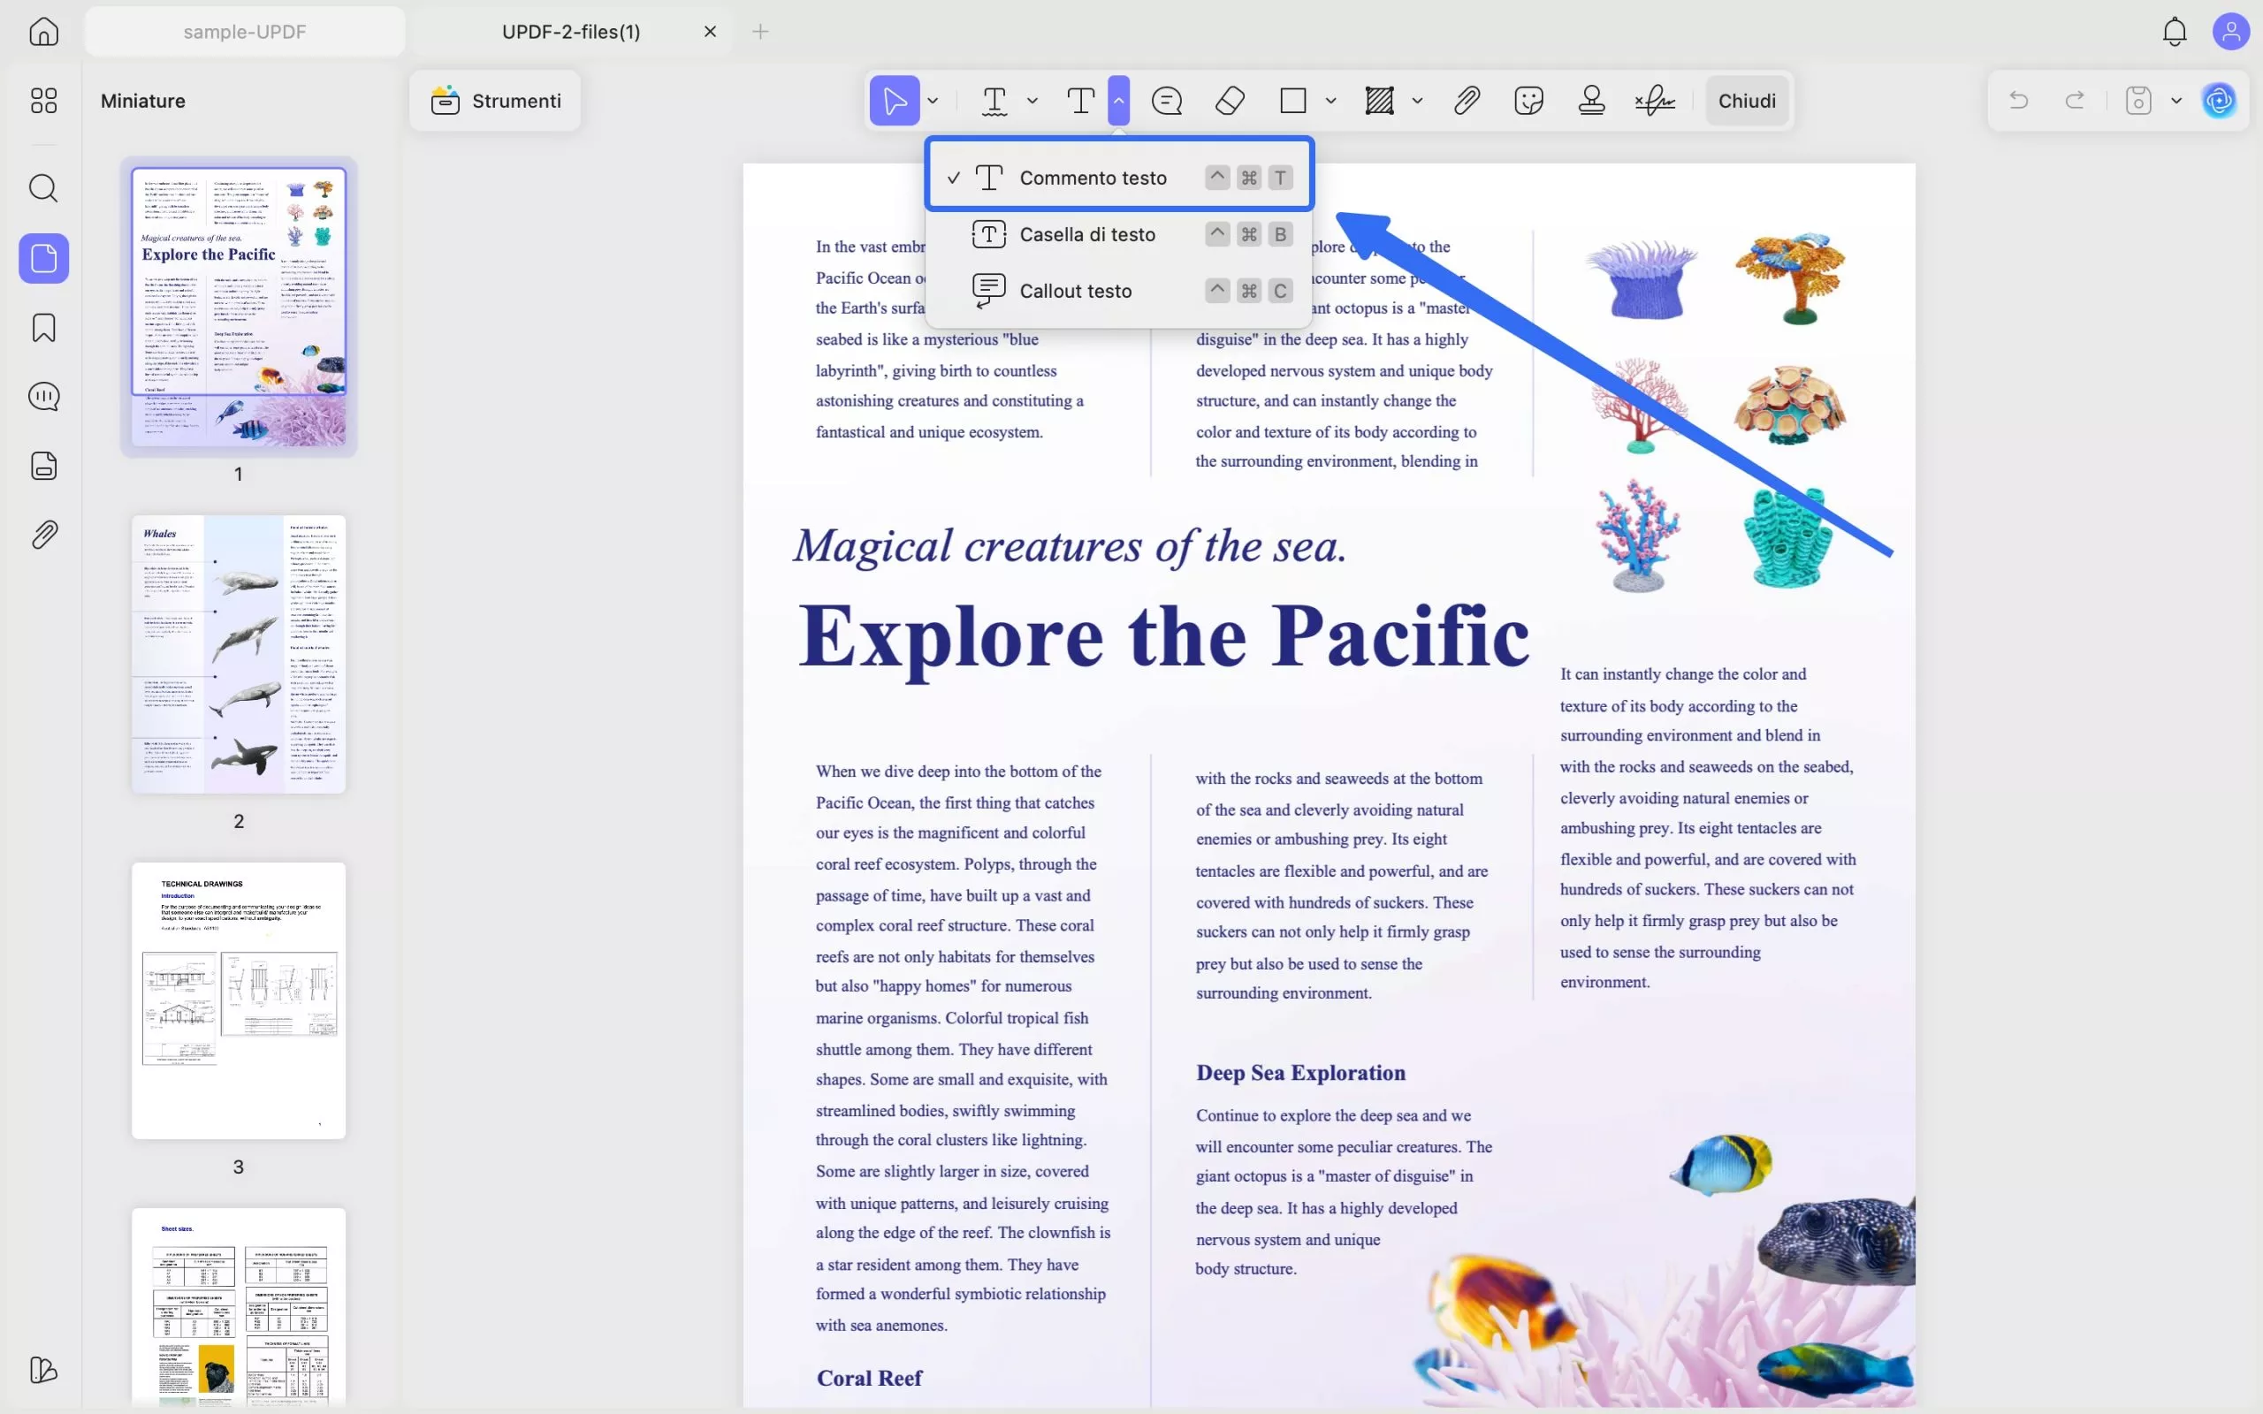Select the eraser tool in toolbar
The width and height of the screenshot is (2263, 1414).
1230,100
